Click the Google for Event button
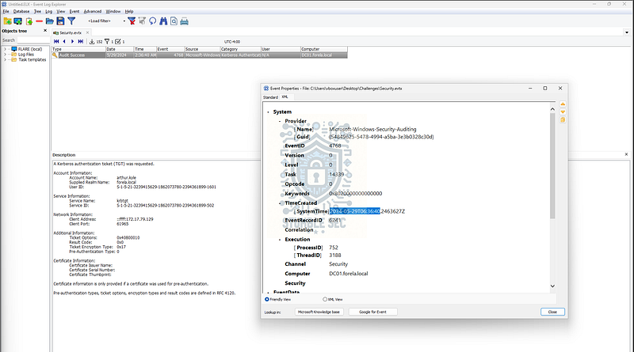Screen dimensions: 634x352 coord(372,312)
